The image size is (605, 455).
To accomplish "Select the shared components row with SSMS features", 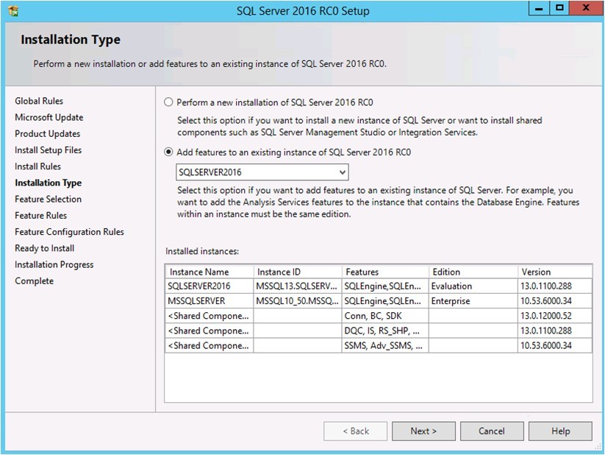I will click(x=378, y=345).
